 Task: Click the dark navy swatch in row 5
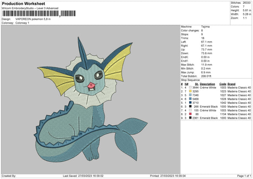coord(191,103)
